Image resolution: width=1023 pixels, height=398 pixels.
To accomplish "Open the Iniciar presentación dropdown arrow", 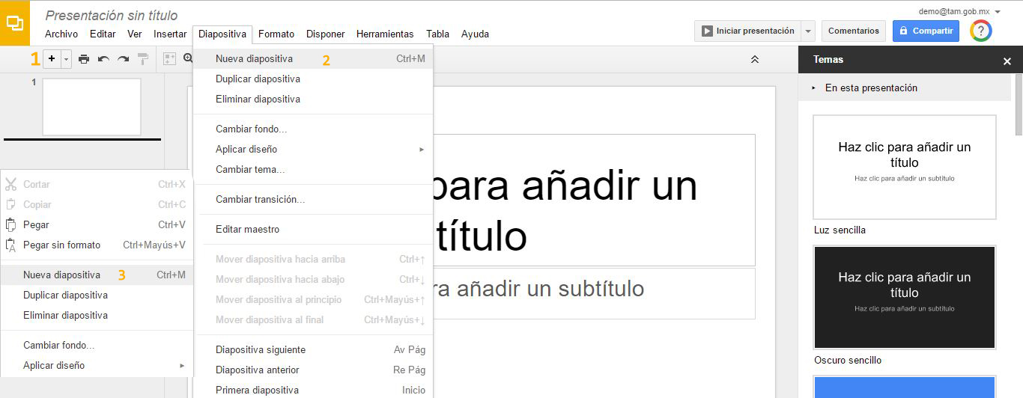I will pos(807,31).
